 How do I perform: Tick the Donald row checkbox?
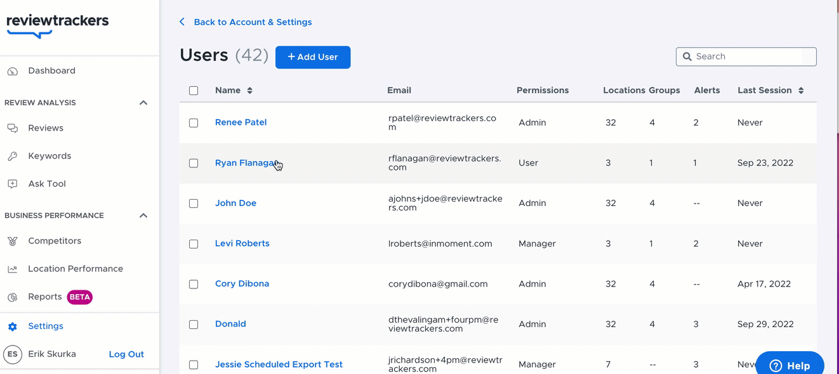point(194,325)
